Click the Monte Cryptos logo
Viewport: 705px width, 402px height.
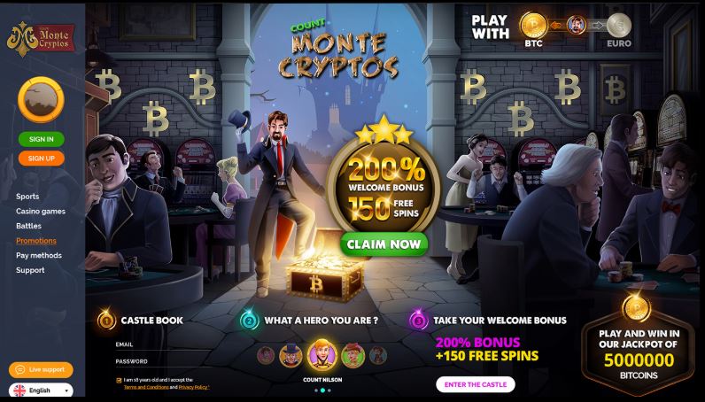[41, 39]
